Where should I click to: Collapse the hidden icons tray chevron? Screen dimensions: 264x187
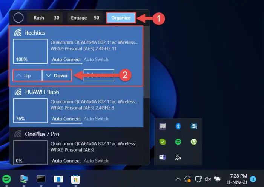[178, 179]
